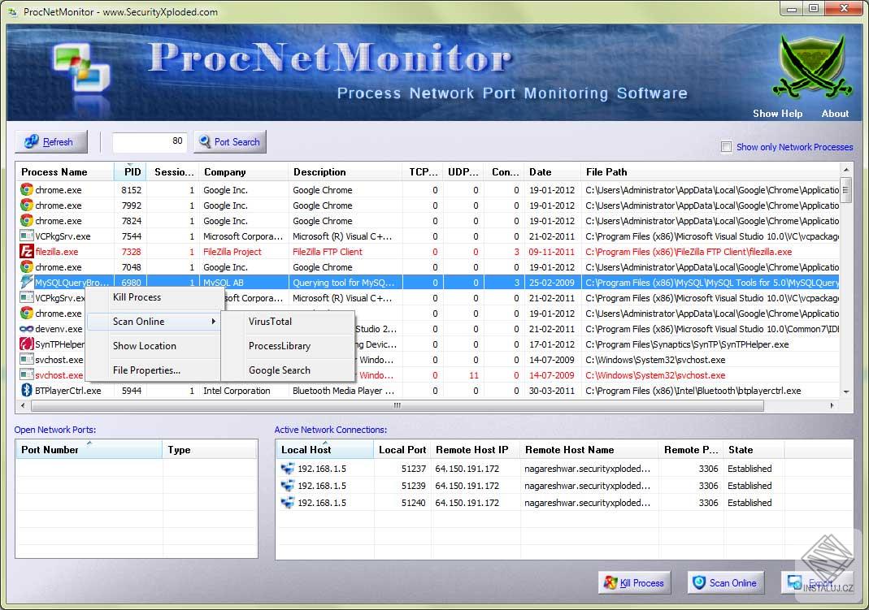Sort connections by State column header
869x610 pixels.
754,450
